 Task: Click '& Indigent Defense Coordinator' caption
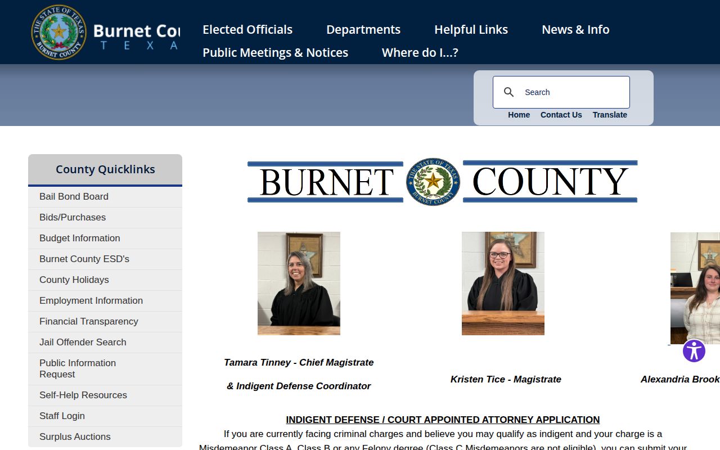click(x=299, y=386)
